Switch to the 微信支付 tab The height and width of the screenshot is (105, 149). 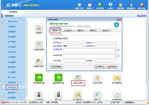coord(56,30)
